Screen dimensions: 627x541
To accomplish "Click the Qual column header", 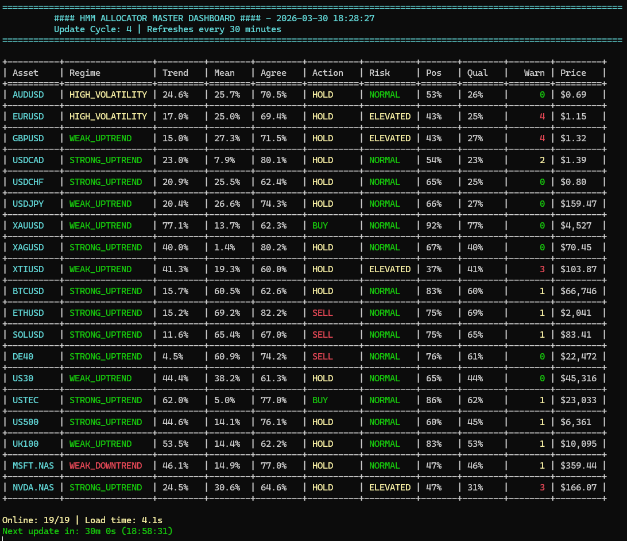I will pyautogui.click(x=478, y=73).
